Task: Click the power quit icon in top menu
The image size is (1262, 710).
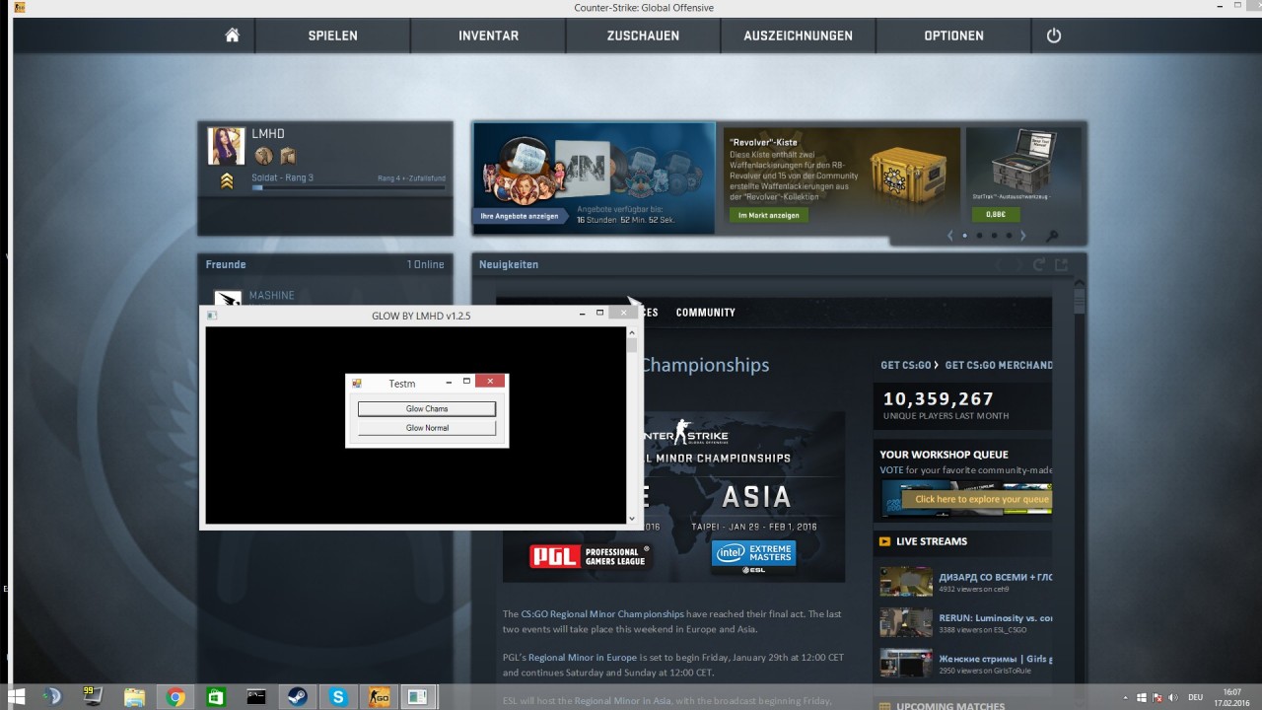Action: coord(1054,35)
